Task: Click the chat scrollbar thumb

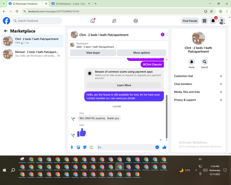Action: [x=166, y=117]
